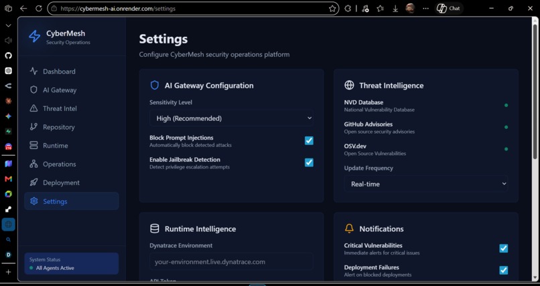Open the Sensitivity Level dropdown
This screenshot has width=540, height=286.
click(231, 118)
